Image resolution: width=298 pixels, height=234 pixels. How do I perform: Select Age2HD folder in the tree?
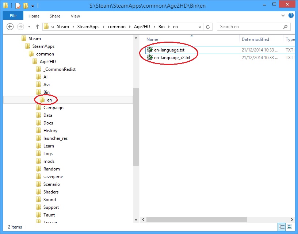click(x=48, y=62)
